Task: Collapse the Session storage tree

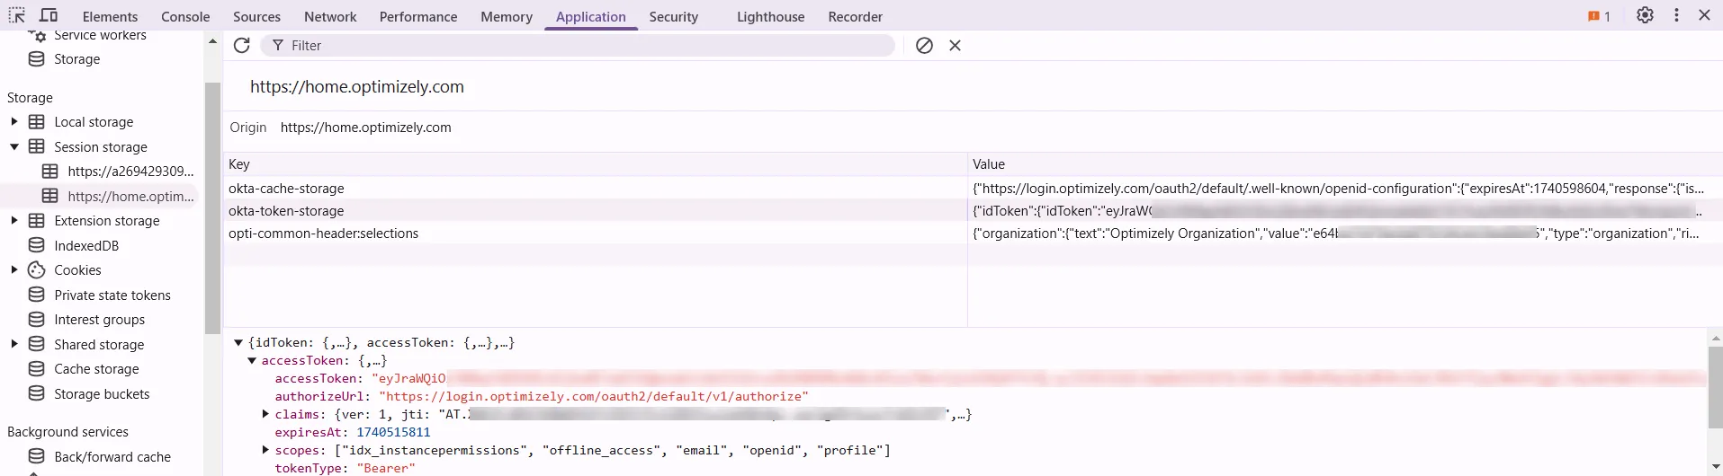Action: click(13, 146)
